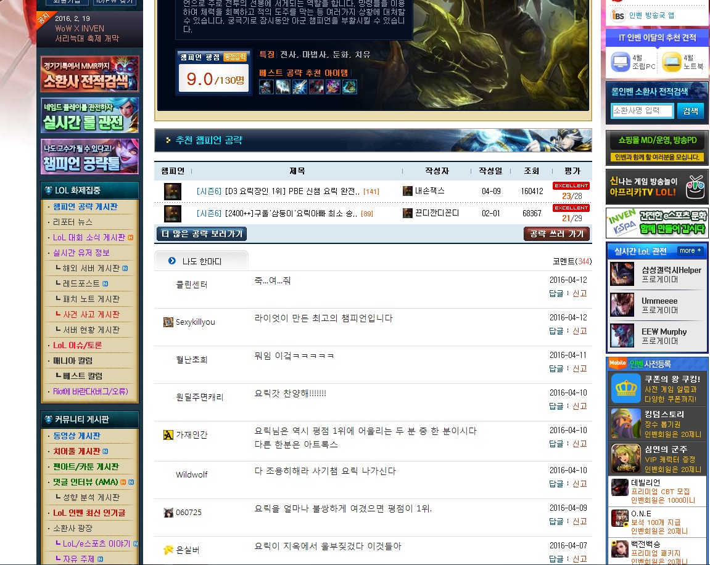Open 레드포스트 in sidebar

tap(81, 283)
